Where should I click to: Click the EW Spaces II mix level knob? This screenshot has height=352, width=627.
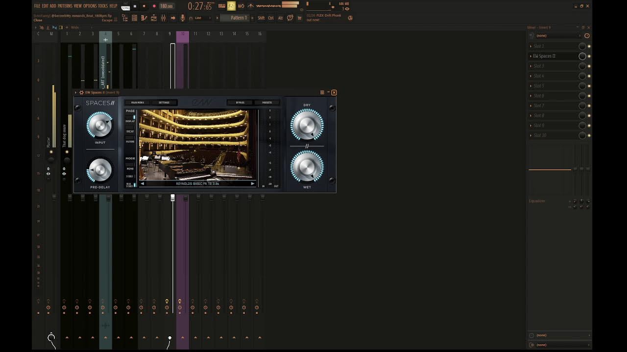pos(582,56)
